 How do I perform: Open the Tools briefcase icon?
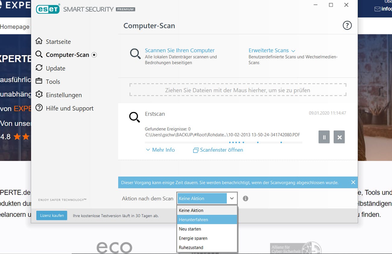coord(39,81)
